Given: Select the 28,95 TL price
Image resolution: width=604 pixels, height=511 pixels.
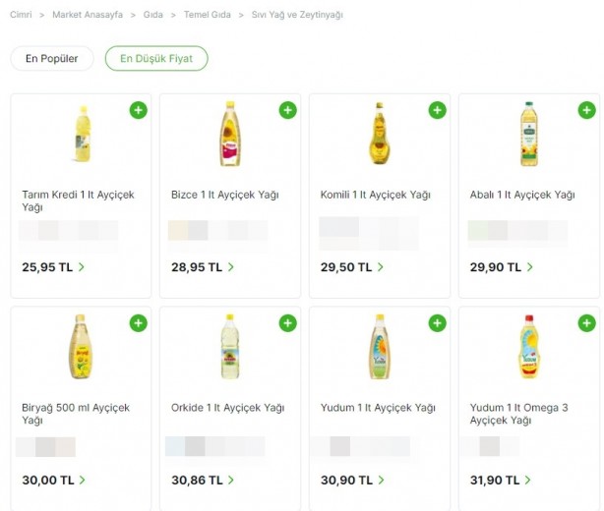Looking at the screenshot, I should 197,267.
